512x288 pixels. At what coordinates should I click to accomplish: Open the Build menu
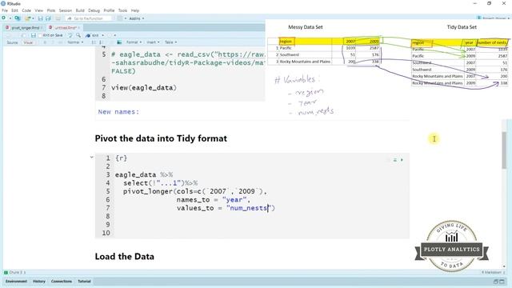tap(80, 10)
